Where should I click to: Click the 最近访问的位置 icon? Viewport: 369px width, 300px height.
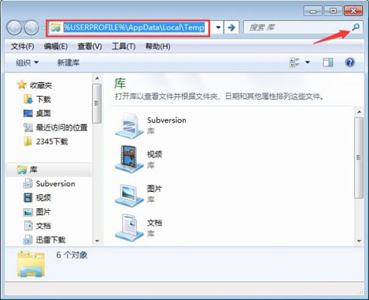click(x=28, y=128)
